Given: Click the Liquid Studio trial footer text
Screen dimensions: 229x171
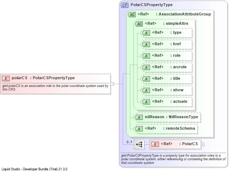Looking at the screenshot, I should click(34, 169).
